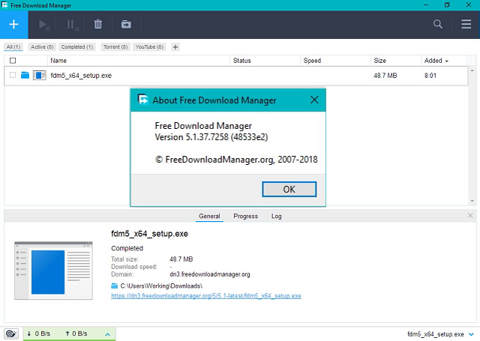Close the bottom details panel
This screenshot has height=341, width=480.
[470, 216]
